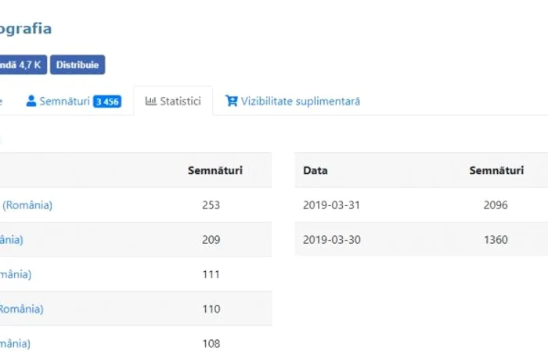Click the petition title heading
Viewport: 548px width, 355px height.
pyautogui.click(x=26, y=29)
